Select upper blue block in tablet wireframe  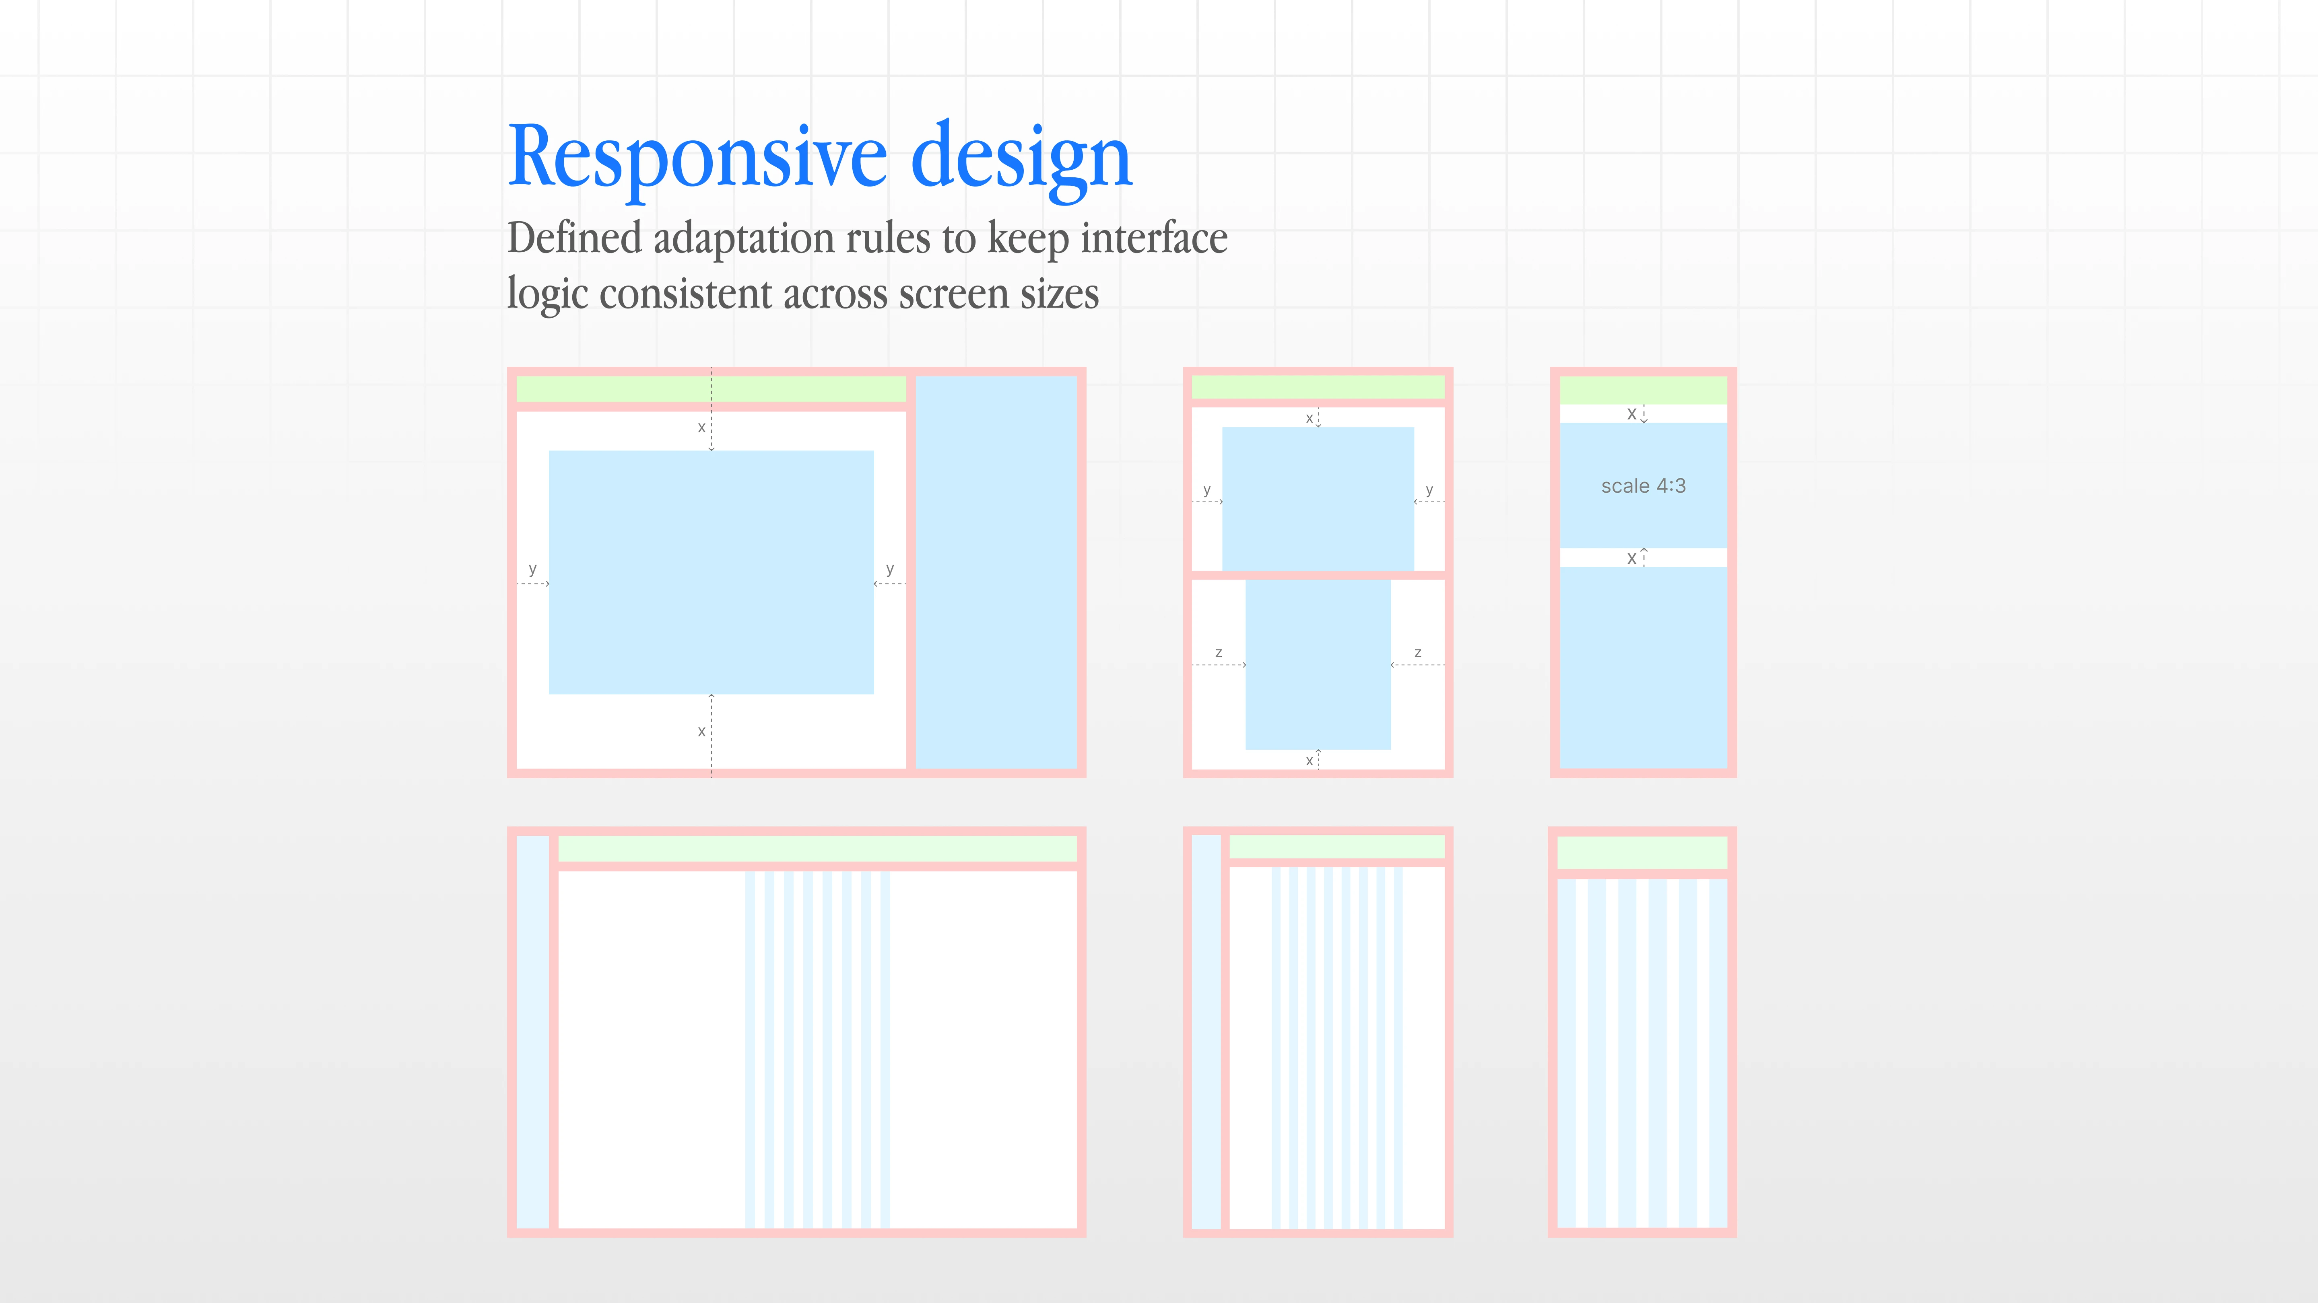click(x=1318, y=498)
